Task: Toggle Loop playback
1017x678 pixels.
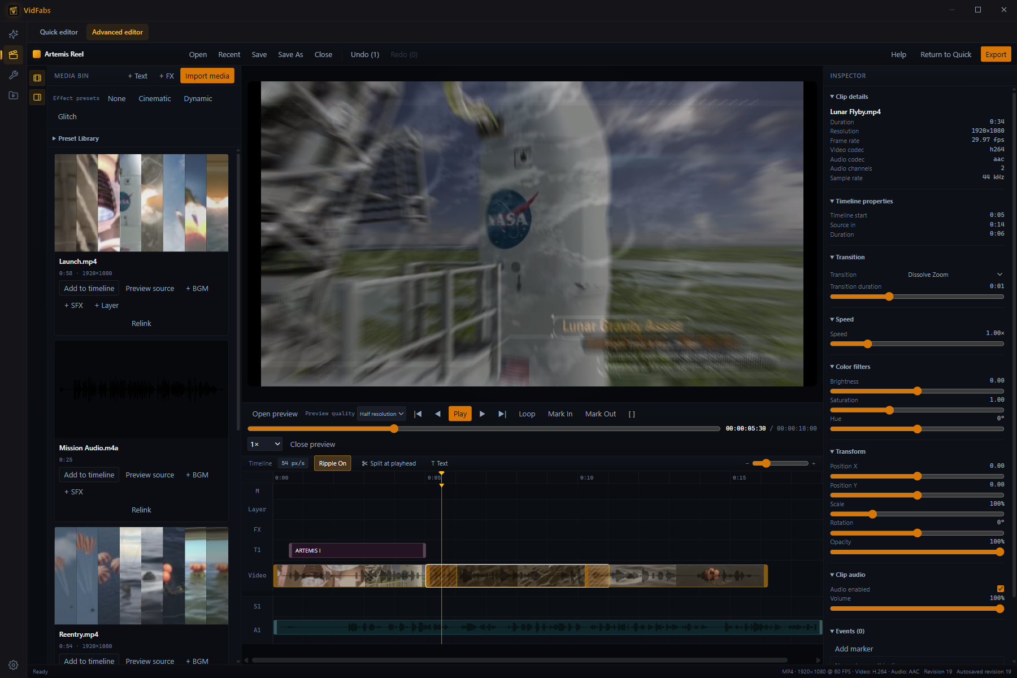Action: click(527, 414)
